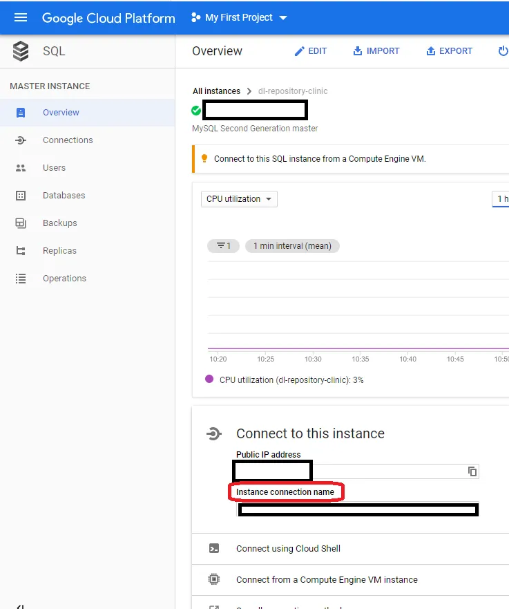
Task: Click the SQL heading in the sidebar
Action: (54, 51)
